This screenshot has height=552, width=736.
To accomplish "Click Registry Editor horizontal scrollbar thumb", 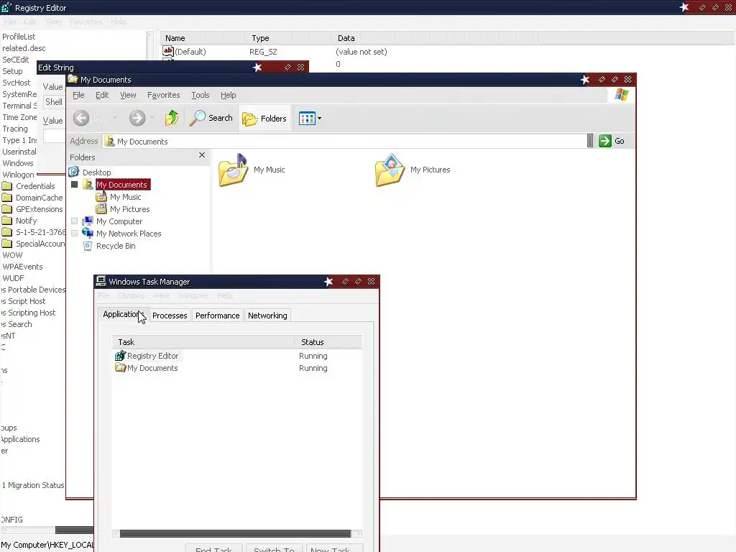I will click(74, 530).
